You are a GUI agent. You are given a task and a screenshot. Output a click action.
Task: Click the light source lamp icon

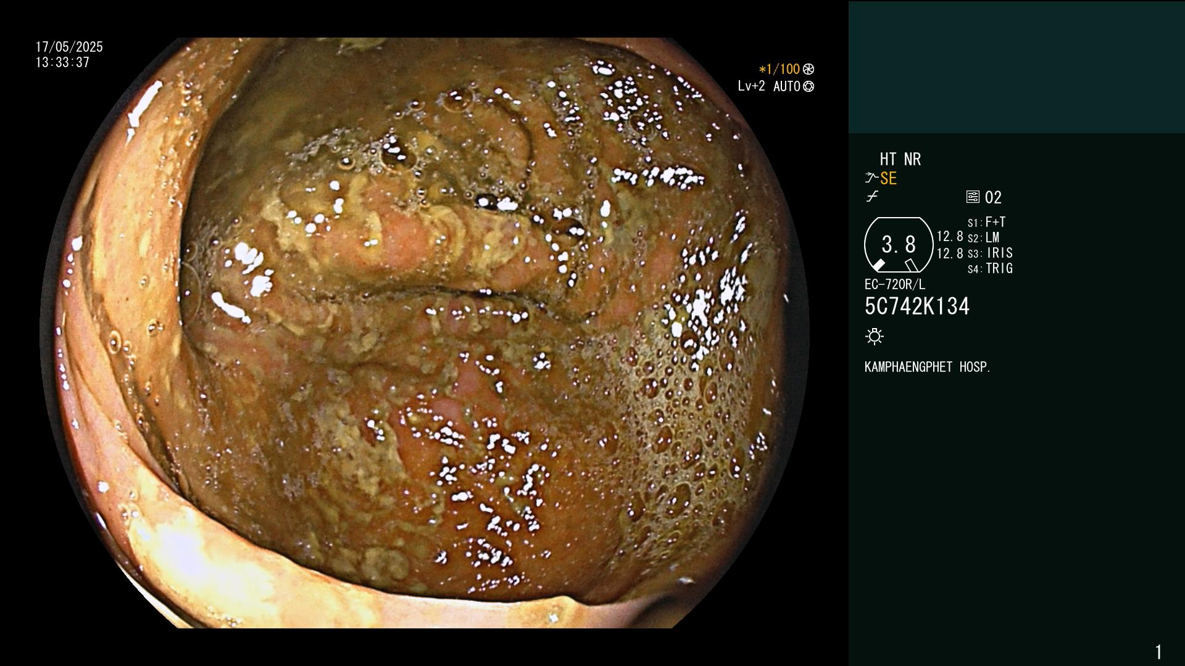point(875,337)
